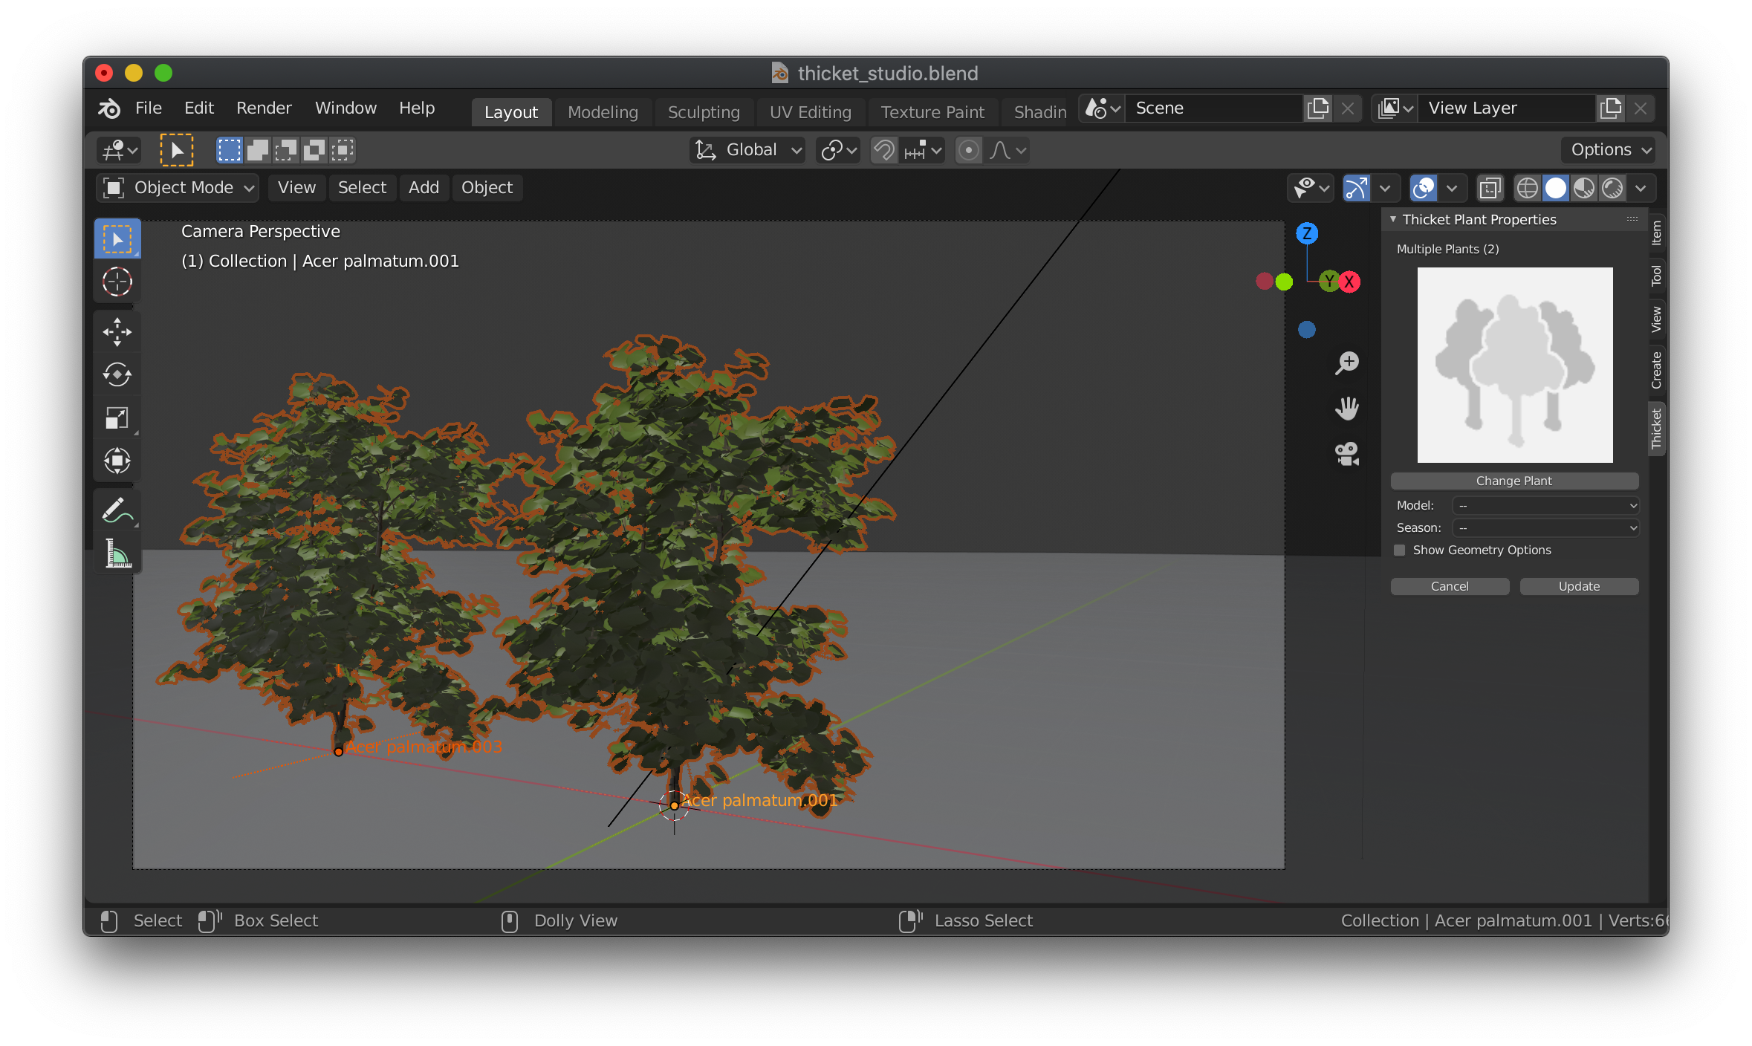Select the 3D Cursor tool

pyautogui.click(x=117, y=282)
